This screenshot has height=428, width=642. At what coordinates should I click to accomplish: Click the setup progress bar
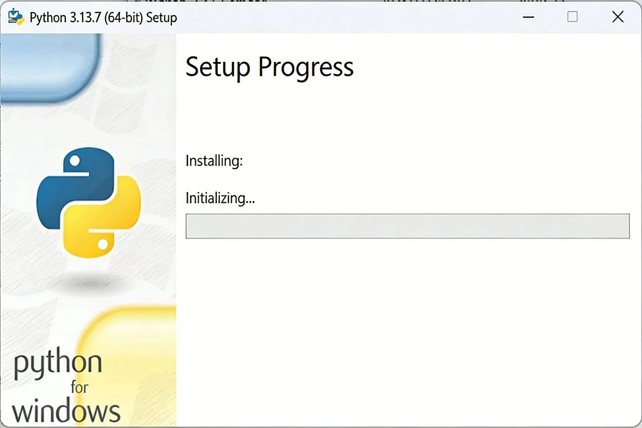[x=408, y=226]
